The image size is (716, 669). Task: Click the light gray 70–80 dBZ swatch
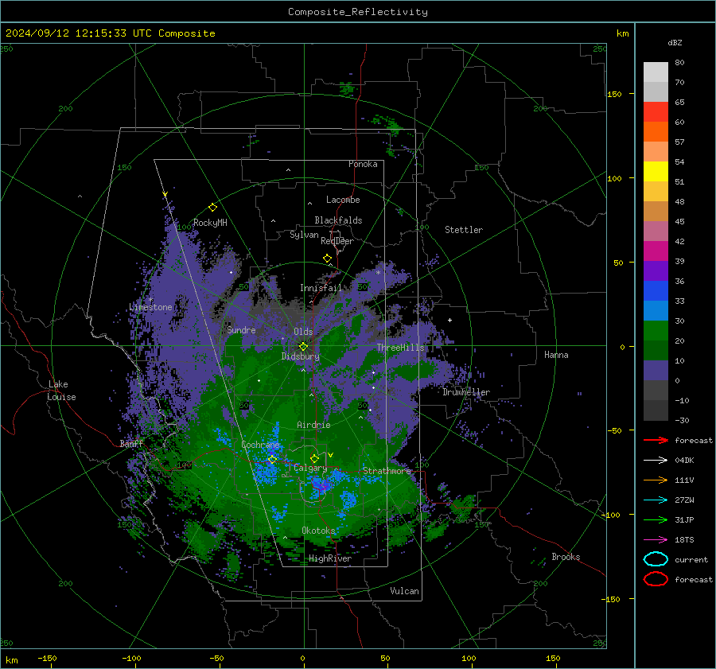point(656,72)
